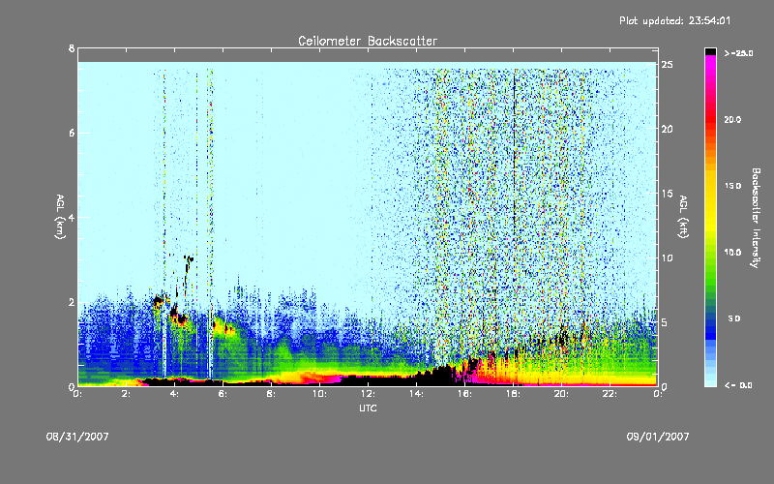Viewport: 774px width, 484px height.
Task: Pick the pale cyan bottom of the colorbar
Action: coord(710,381)
